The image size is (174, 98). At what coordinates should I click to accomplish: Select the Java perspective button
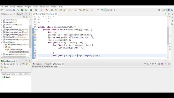[169, 10]
